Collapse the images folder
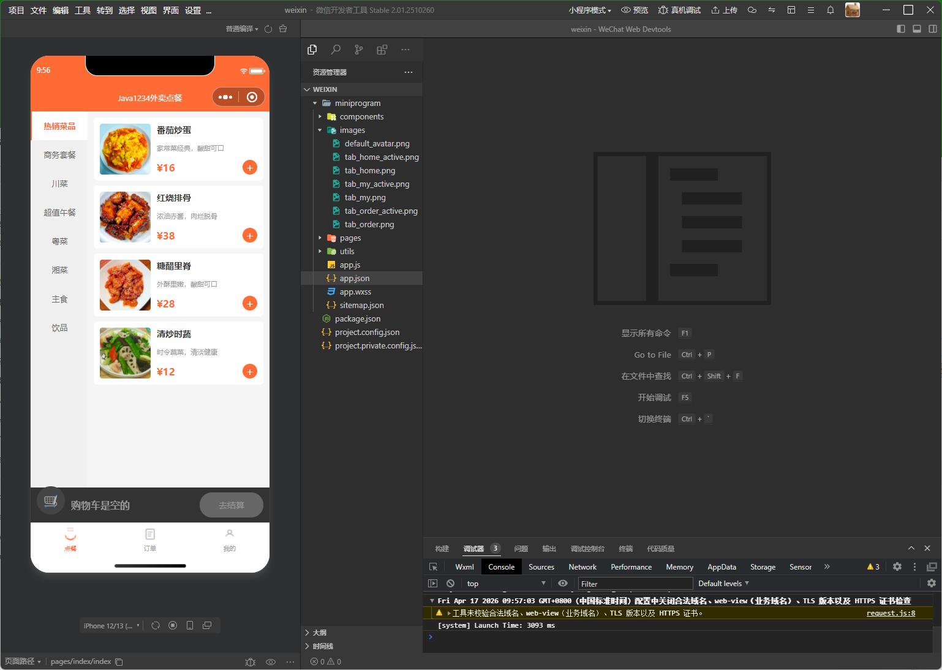The width and height of the screenshot is (942, 670). 361,130
